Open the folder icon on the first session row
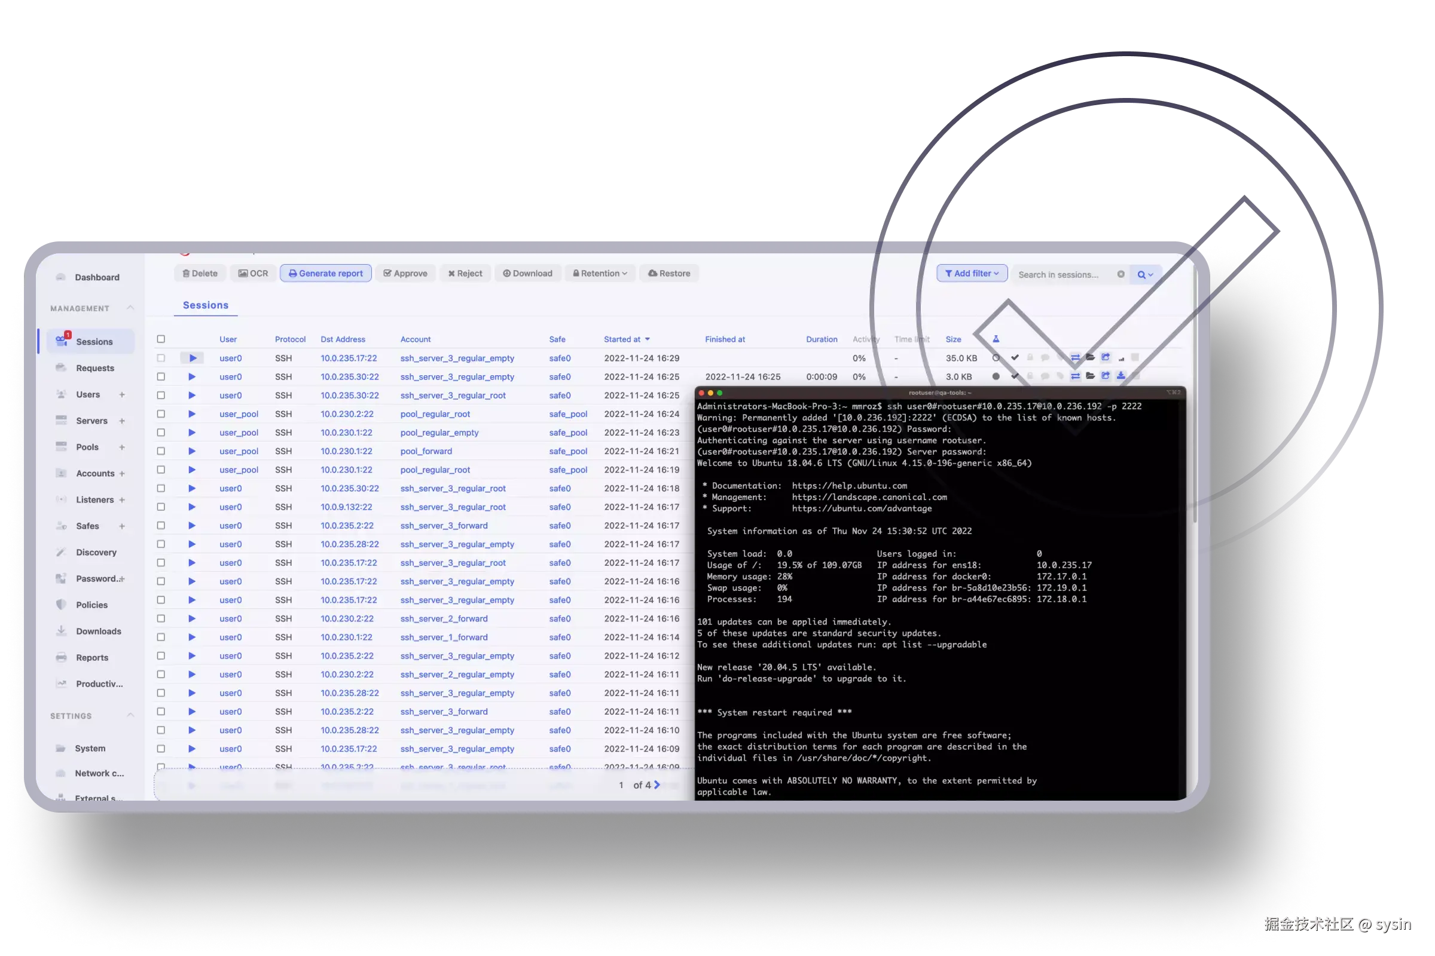1435x956 pixels. click(1090, 357)
